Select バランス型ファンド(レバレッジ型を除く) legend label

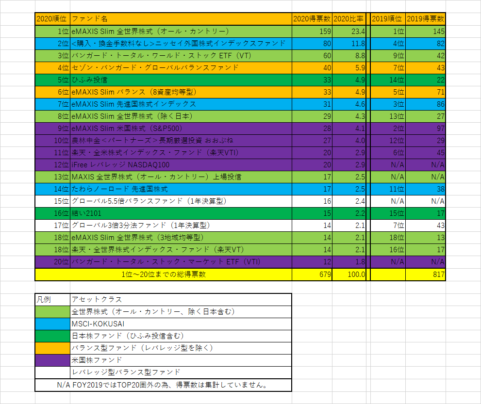tap(181, 348)
